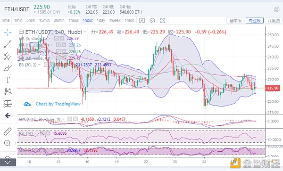Open the measure ruler tool

click(8, 131)
